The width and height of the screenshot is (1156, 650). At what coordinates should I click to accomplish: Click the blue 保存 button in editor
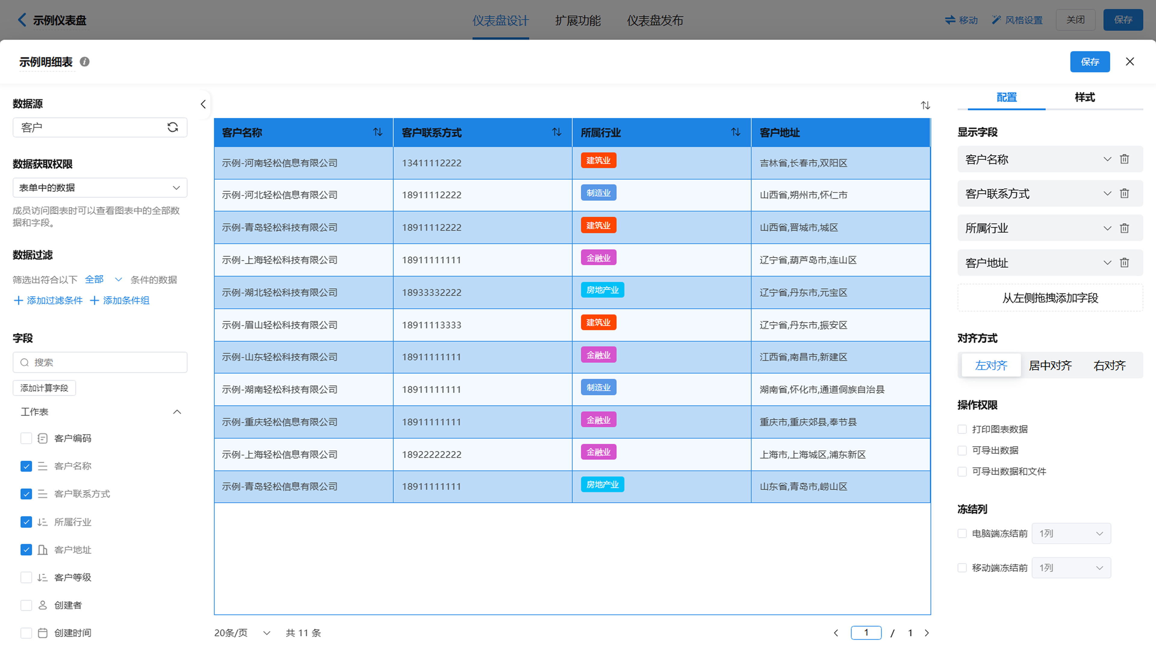pyautogui.click(x=1090, y=62)
